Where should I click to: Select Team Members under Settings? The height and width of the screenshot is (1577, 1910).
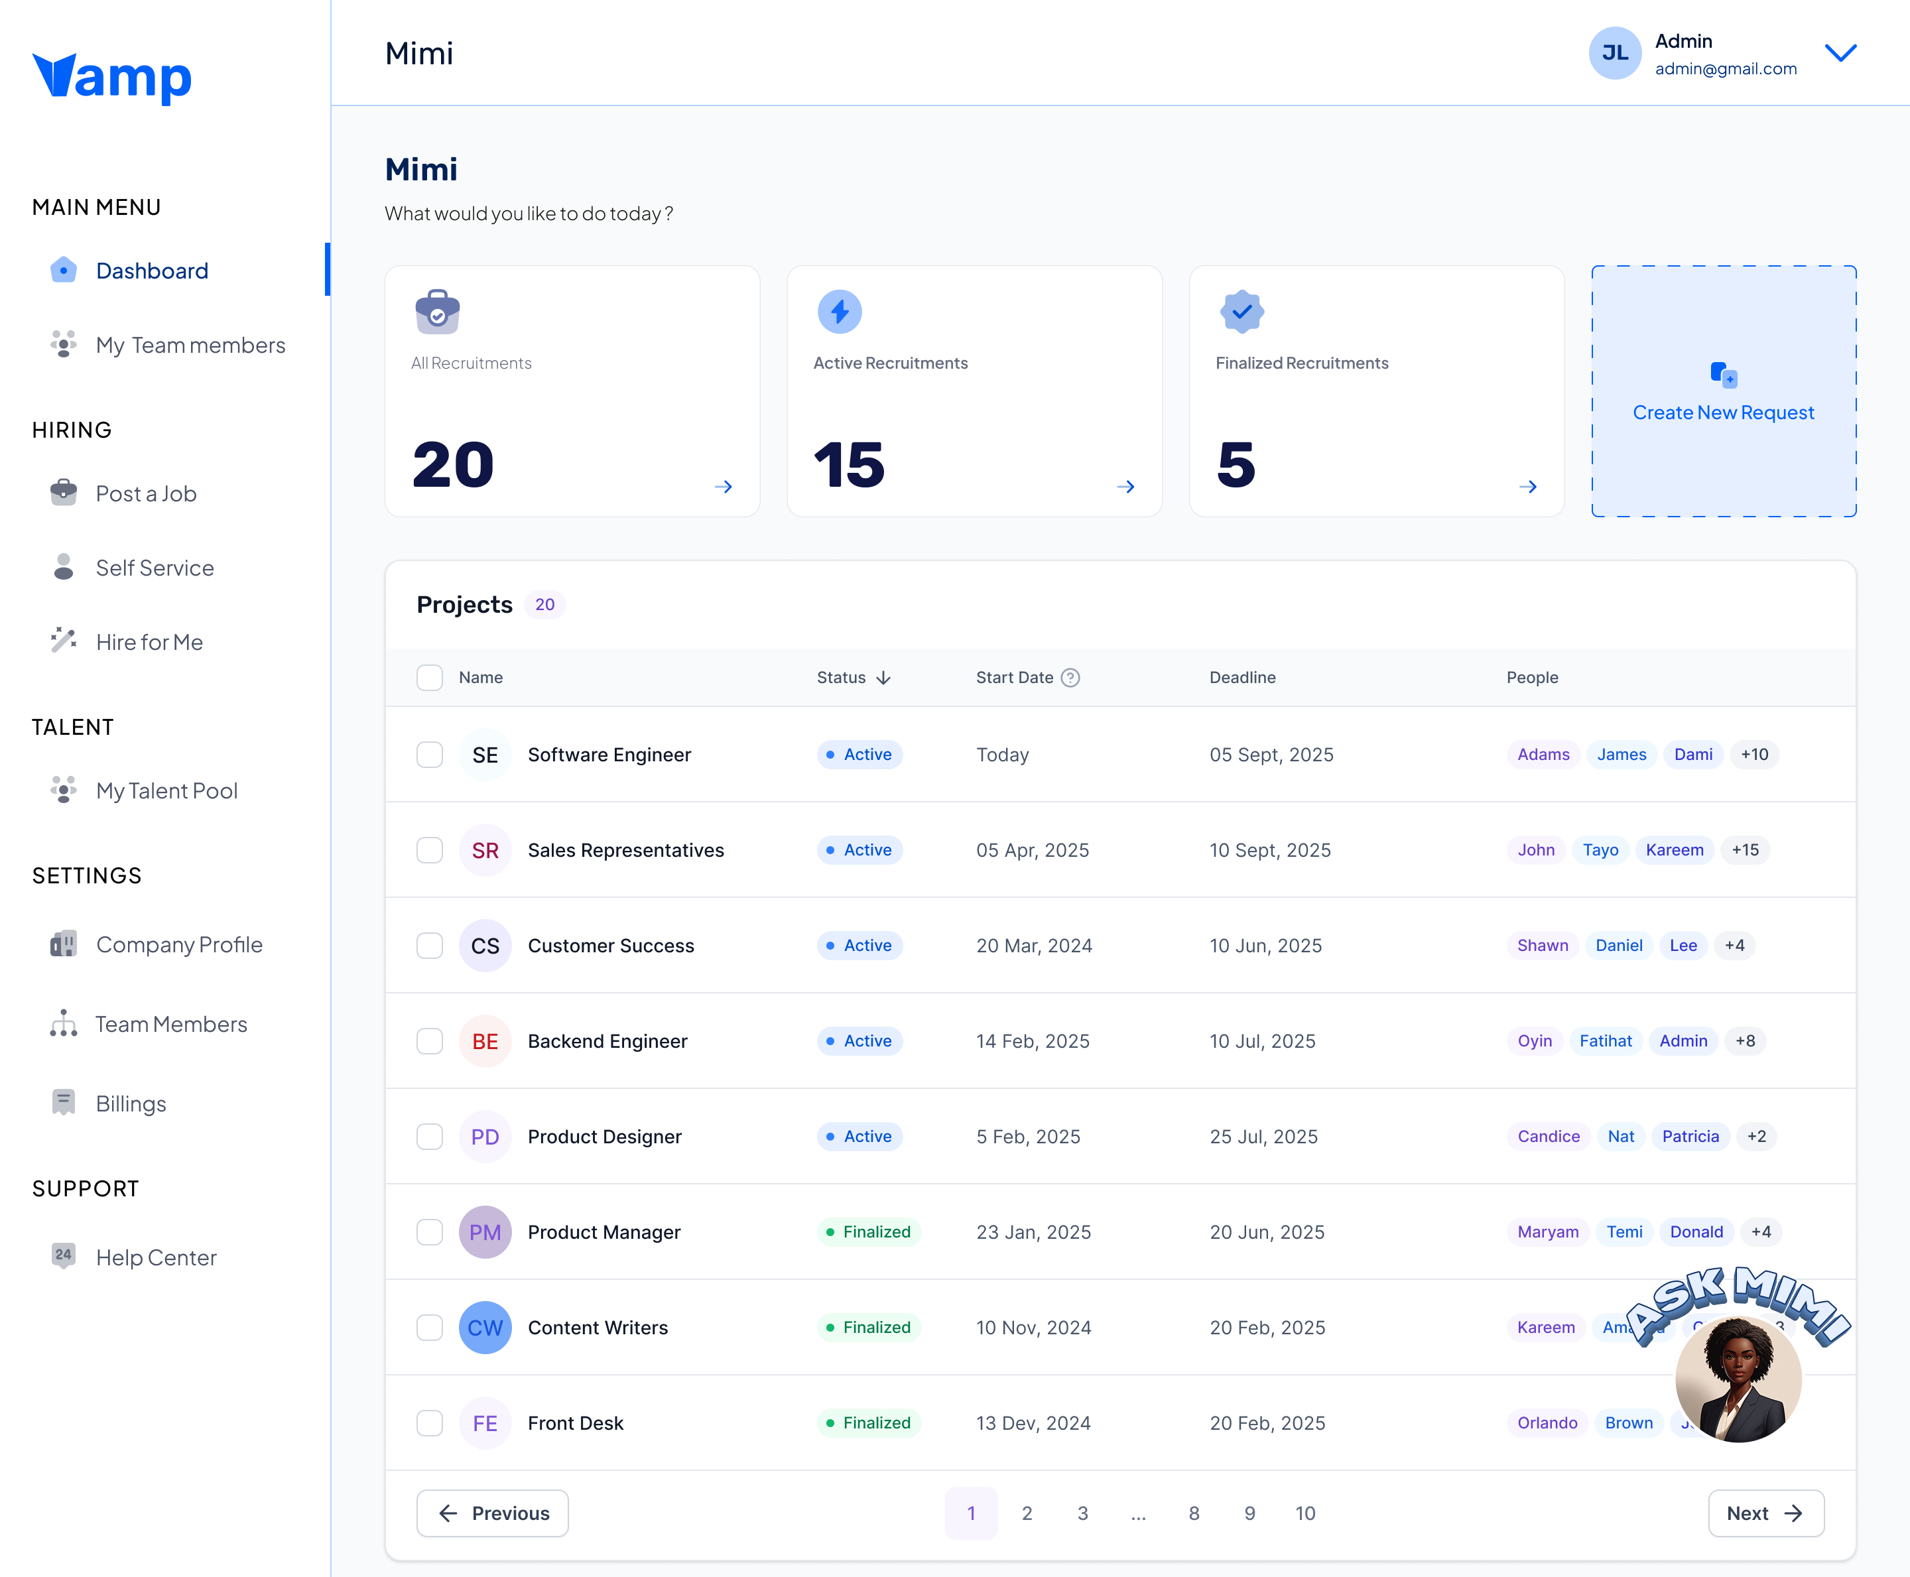170,1024
